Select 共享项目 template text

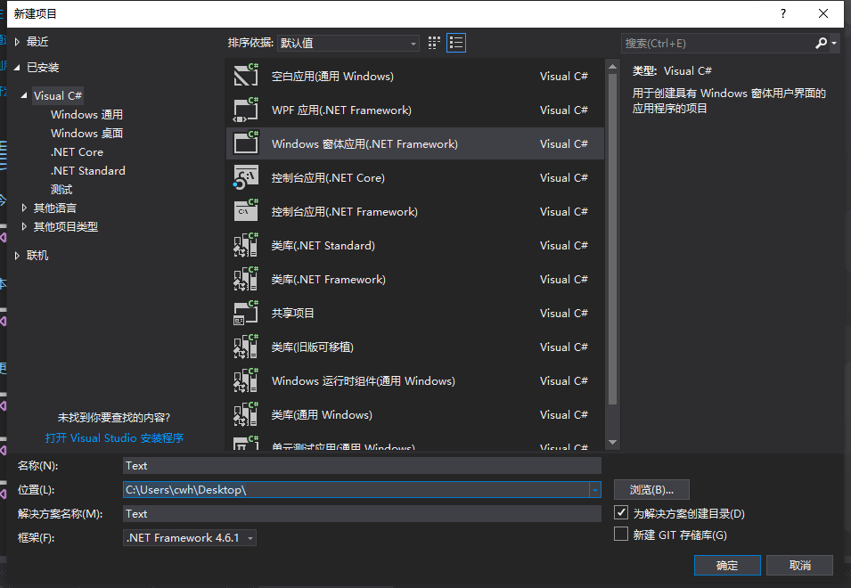(x=292, y=314)
